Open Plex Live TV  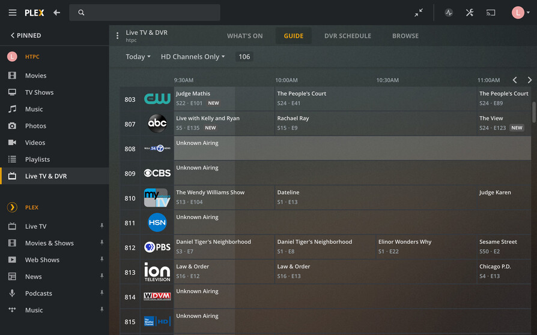tap(35, 227)
